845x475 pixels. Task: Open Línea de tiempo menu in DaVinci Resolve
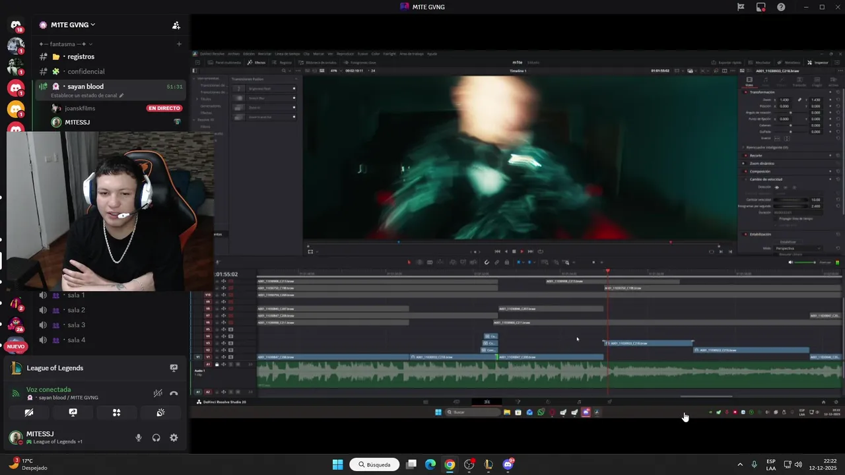point(287,53)
